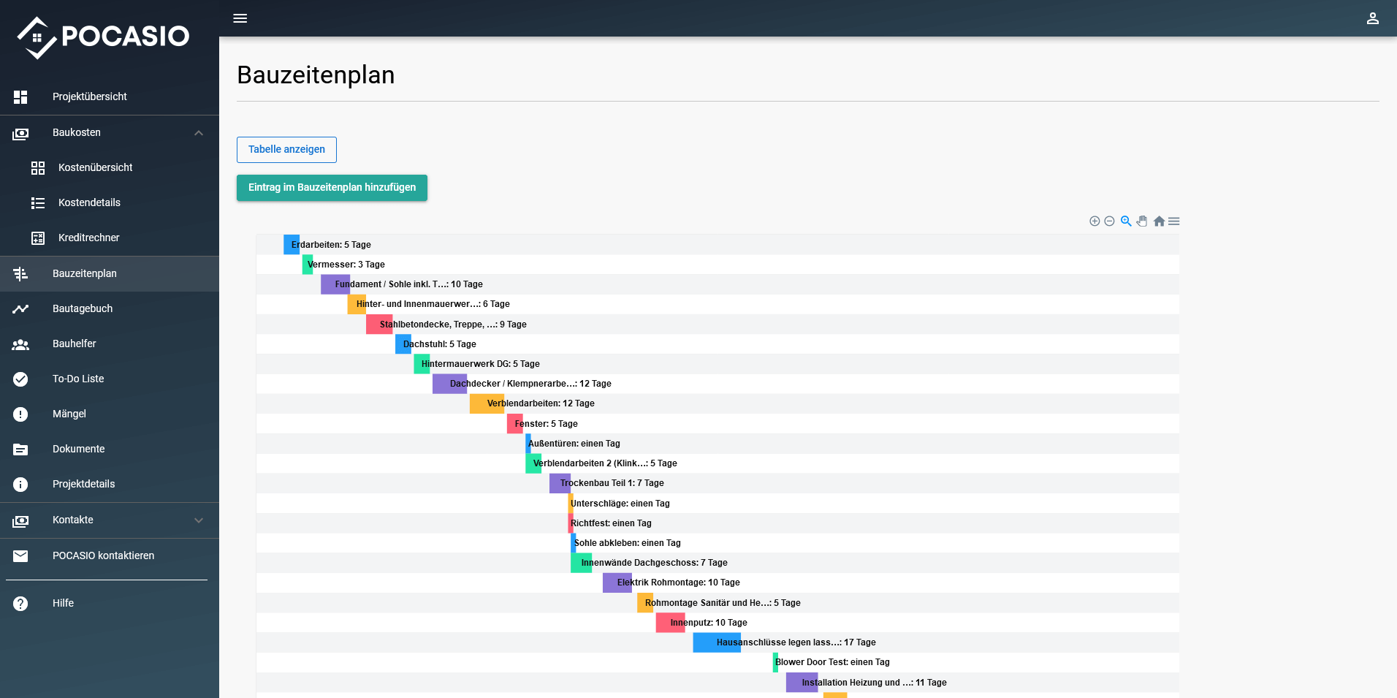
Task: Open the chart export menu icon
Action: coord(1174,221)
